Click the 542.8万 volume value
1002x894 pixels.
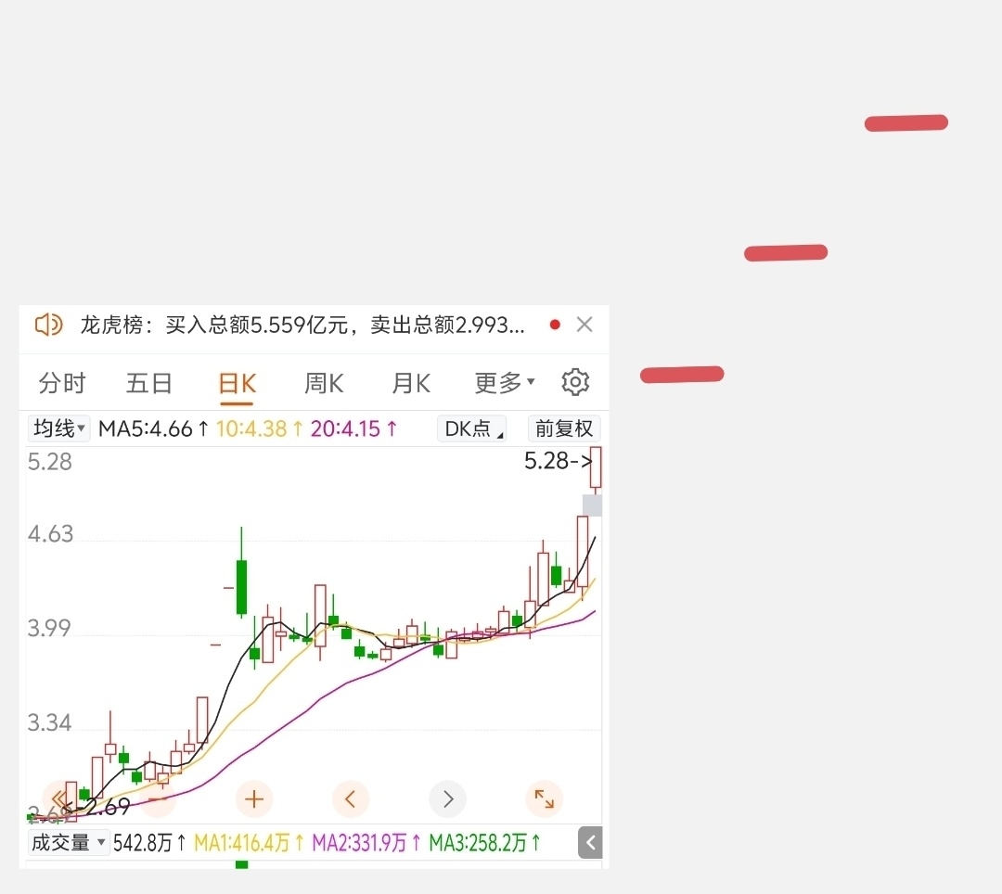coord(149,843)
